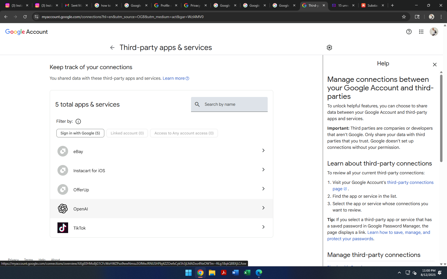Open the Terms footer link
The width and height of the screenshot is (447, 279).
tap(28, 259)
